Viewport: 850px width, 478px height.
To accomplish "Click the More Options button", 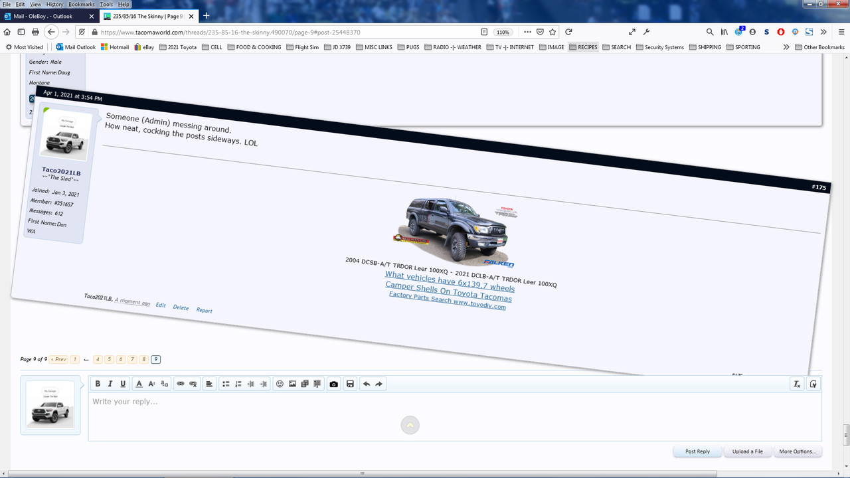I will click(x=798, y=451).
